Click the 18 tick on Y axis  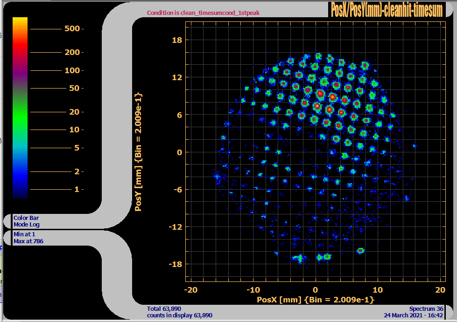tap(176, 40)
